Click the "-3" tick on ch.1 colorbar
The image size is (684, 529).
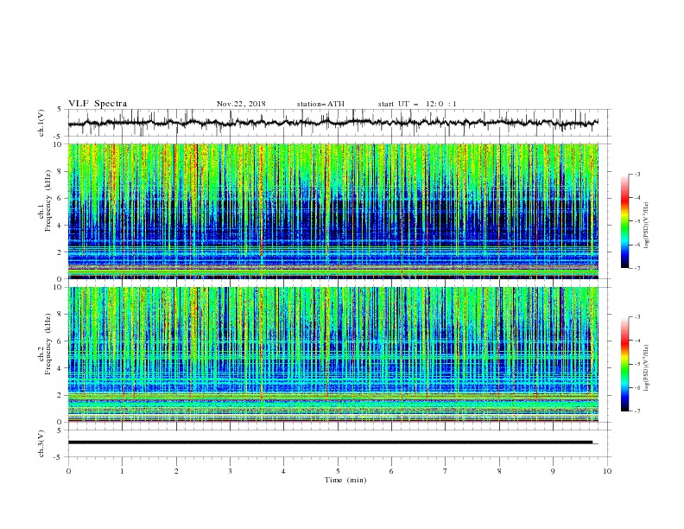pyautogui.click(x=637, y=174)
